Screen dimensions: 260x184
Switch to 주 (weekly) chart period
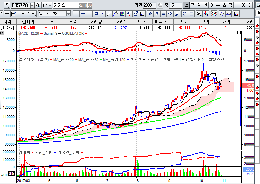point(192,5)
